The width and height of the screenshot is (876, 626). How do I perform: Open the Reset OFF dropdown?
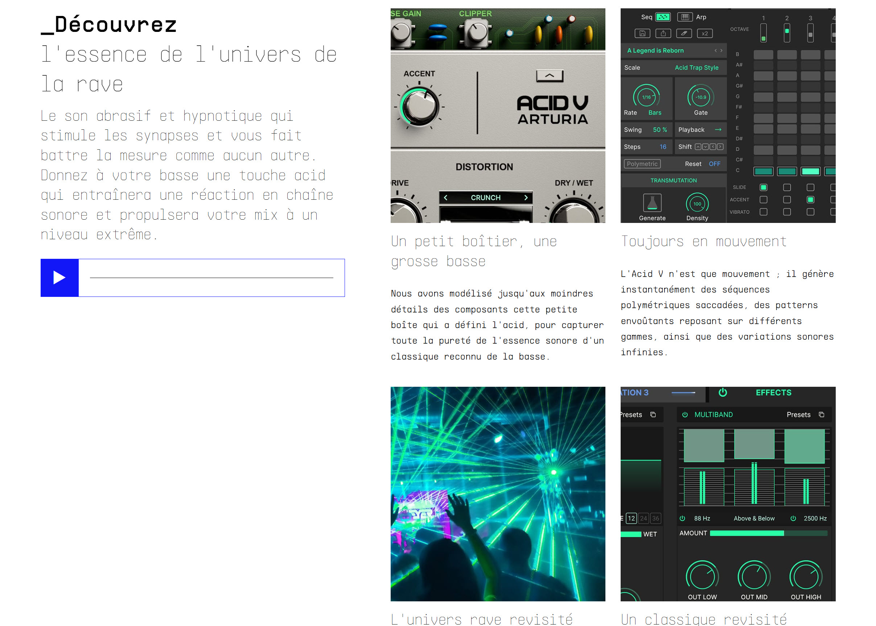714,164
